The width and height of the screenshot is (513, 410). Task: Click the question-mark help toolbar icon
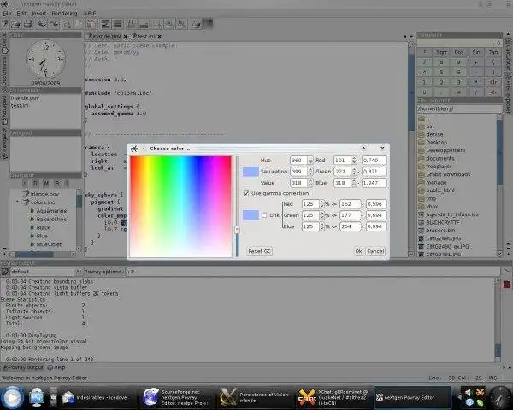(4, 24)
